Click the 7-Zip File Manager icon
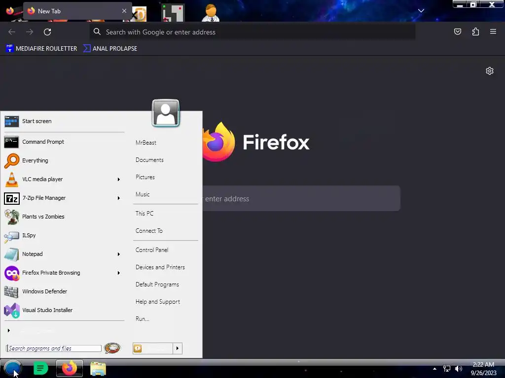 [12, 198]
